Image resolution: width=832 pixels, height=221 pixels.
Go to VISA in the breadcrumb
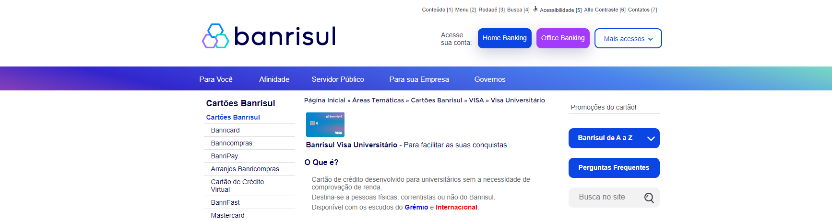tap(476, 100)
